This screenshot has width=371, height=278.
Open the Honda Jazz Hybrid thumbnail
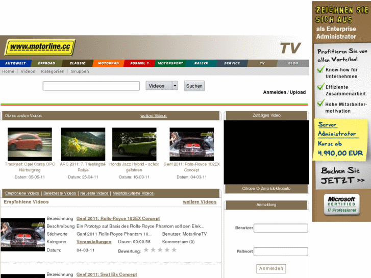click(134, 144)
